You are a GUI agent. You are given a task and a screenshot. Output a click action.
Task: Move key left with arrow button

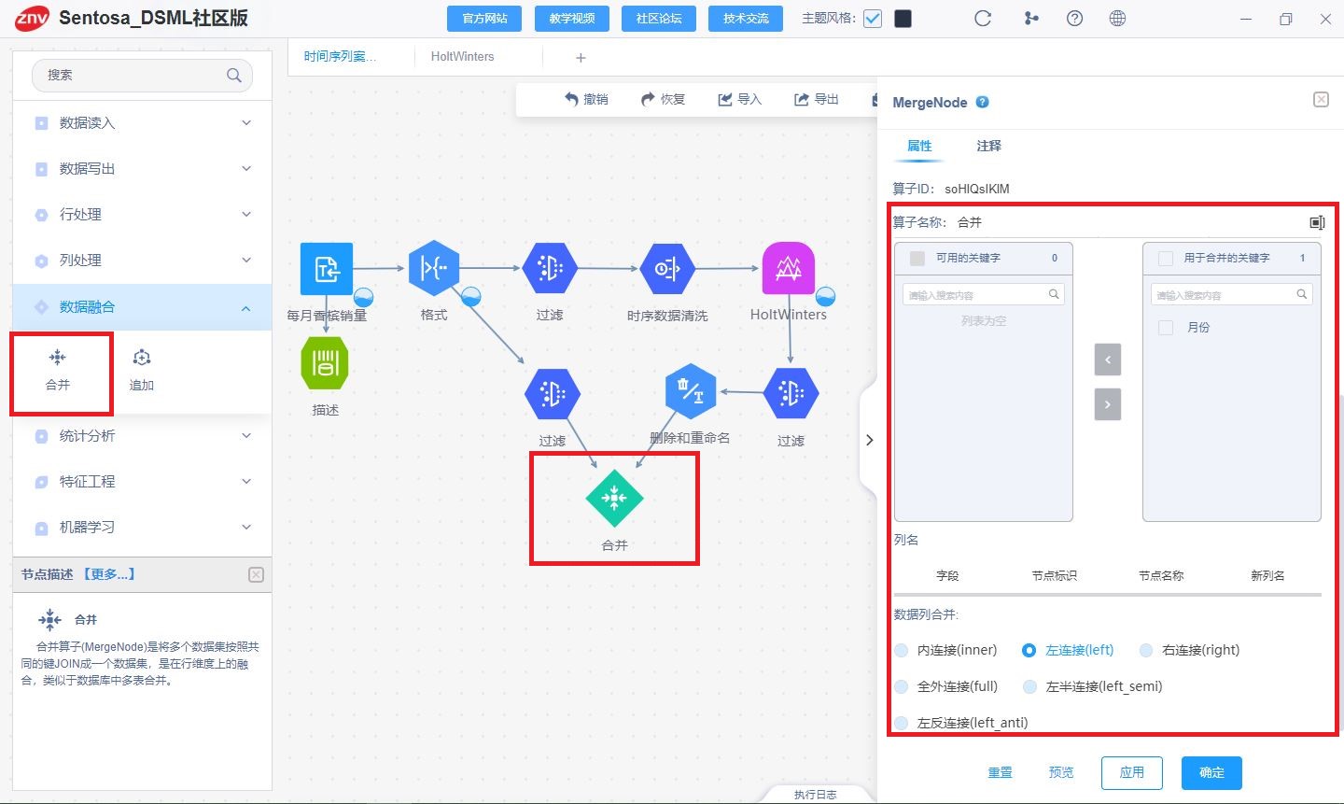(x=1108, y=360)
